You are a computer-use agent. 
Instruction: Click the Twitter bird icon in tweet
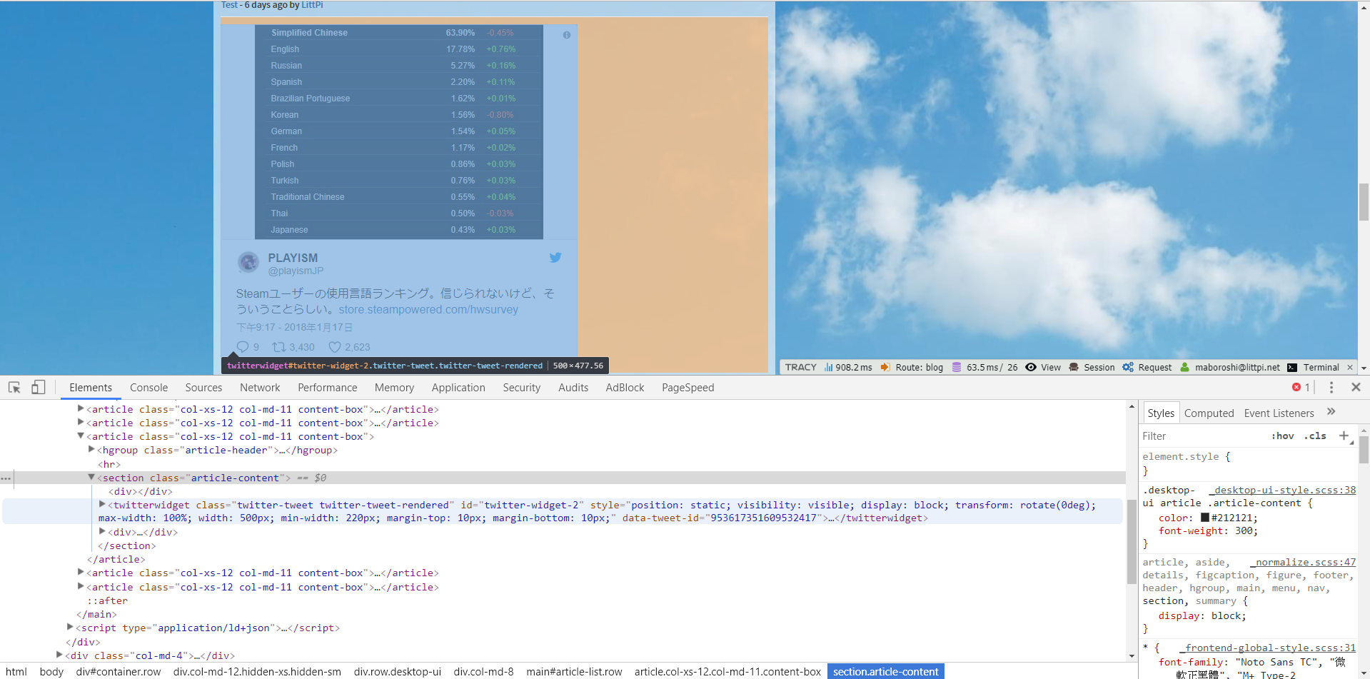555,258
